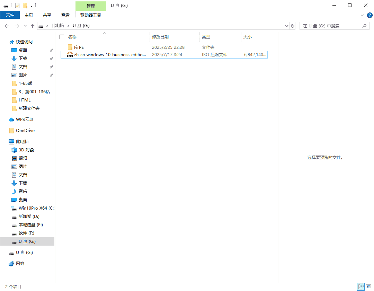Toggle the select-all checkbox in header

tap(62, 37)
